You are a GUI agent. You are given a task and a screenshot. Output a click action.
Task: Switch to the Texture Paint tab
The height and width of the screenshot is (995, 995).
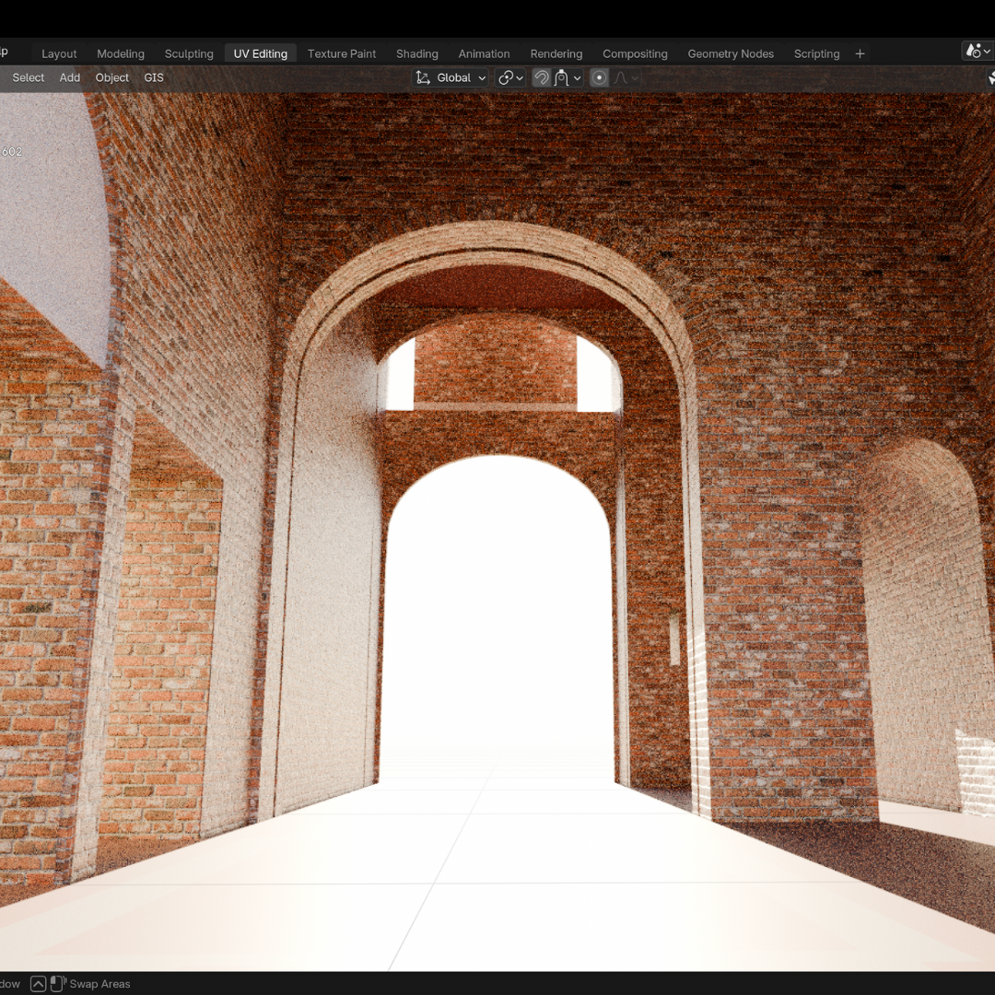(x=341, y=53)
